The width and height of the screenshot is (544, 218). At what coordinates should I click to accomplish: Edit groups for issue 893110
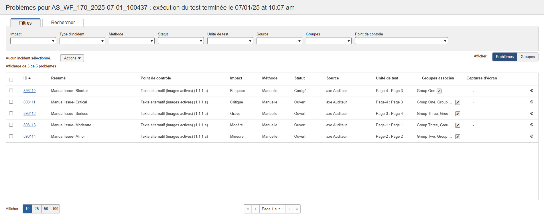[439, 91]
